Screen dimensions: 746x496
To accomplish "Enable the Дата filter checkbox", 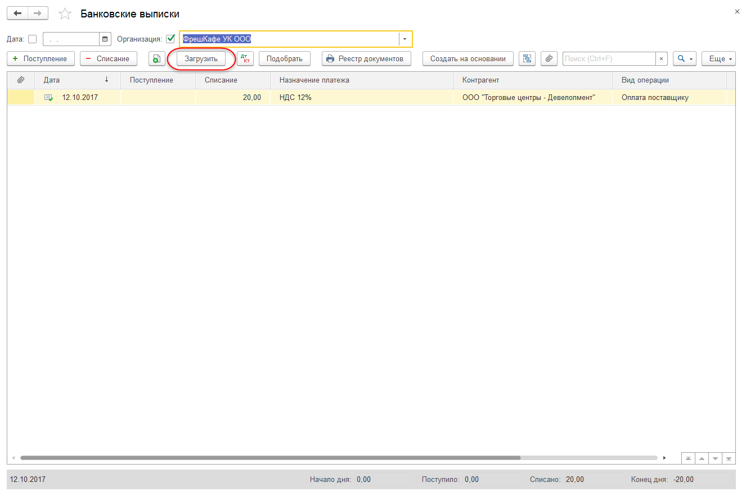I will tap(32, 39).
